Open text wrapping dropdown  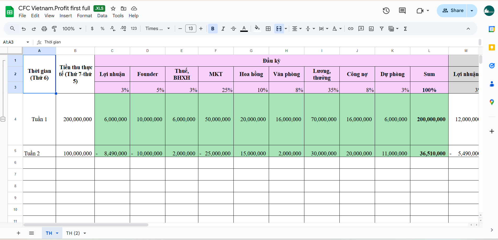[x=324, y=29]
